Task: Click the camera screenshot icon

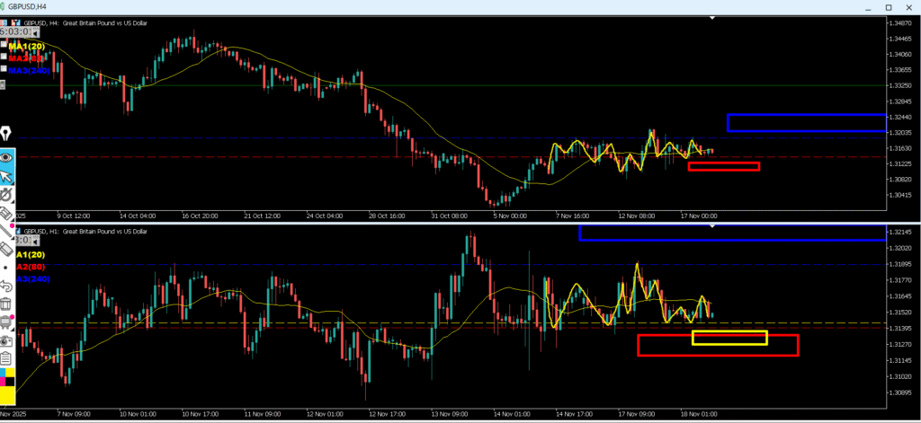Action: pyautogui.click(x=6, y=340)
